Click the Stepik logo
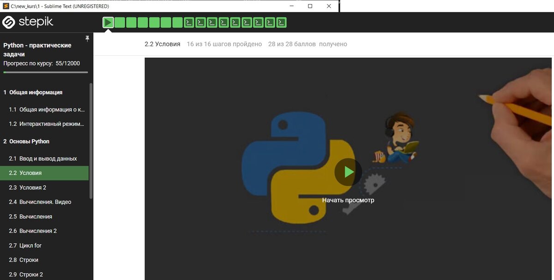Viewport: 554px width, 280px height. (x=28, y=22)
